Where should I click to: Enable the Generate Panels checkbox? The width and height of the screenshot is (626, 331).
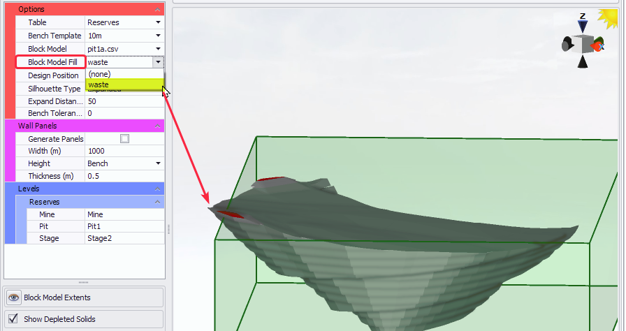tap(124, 139)
